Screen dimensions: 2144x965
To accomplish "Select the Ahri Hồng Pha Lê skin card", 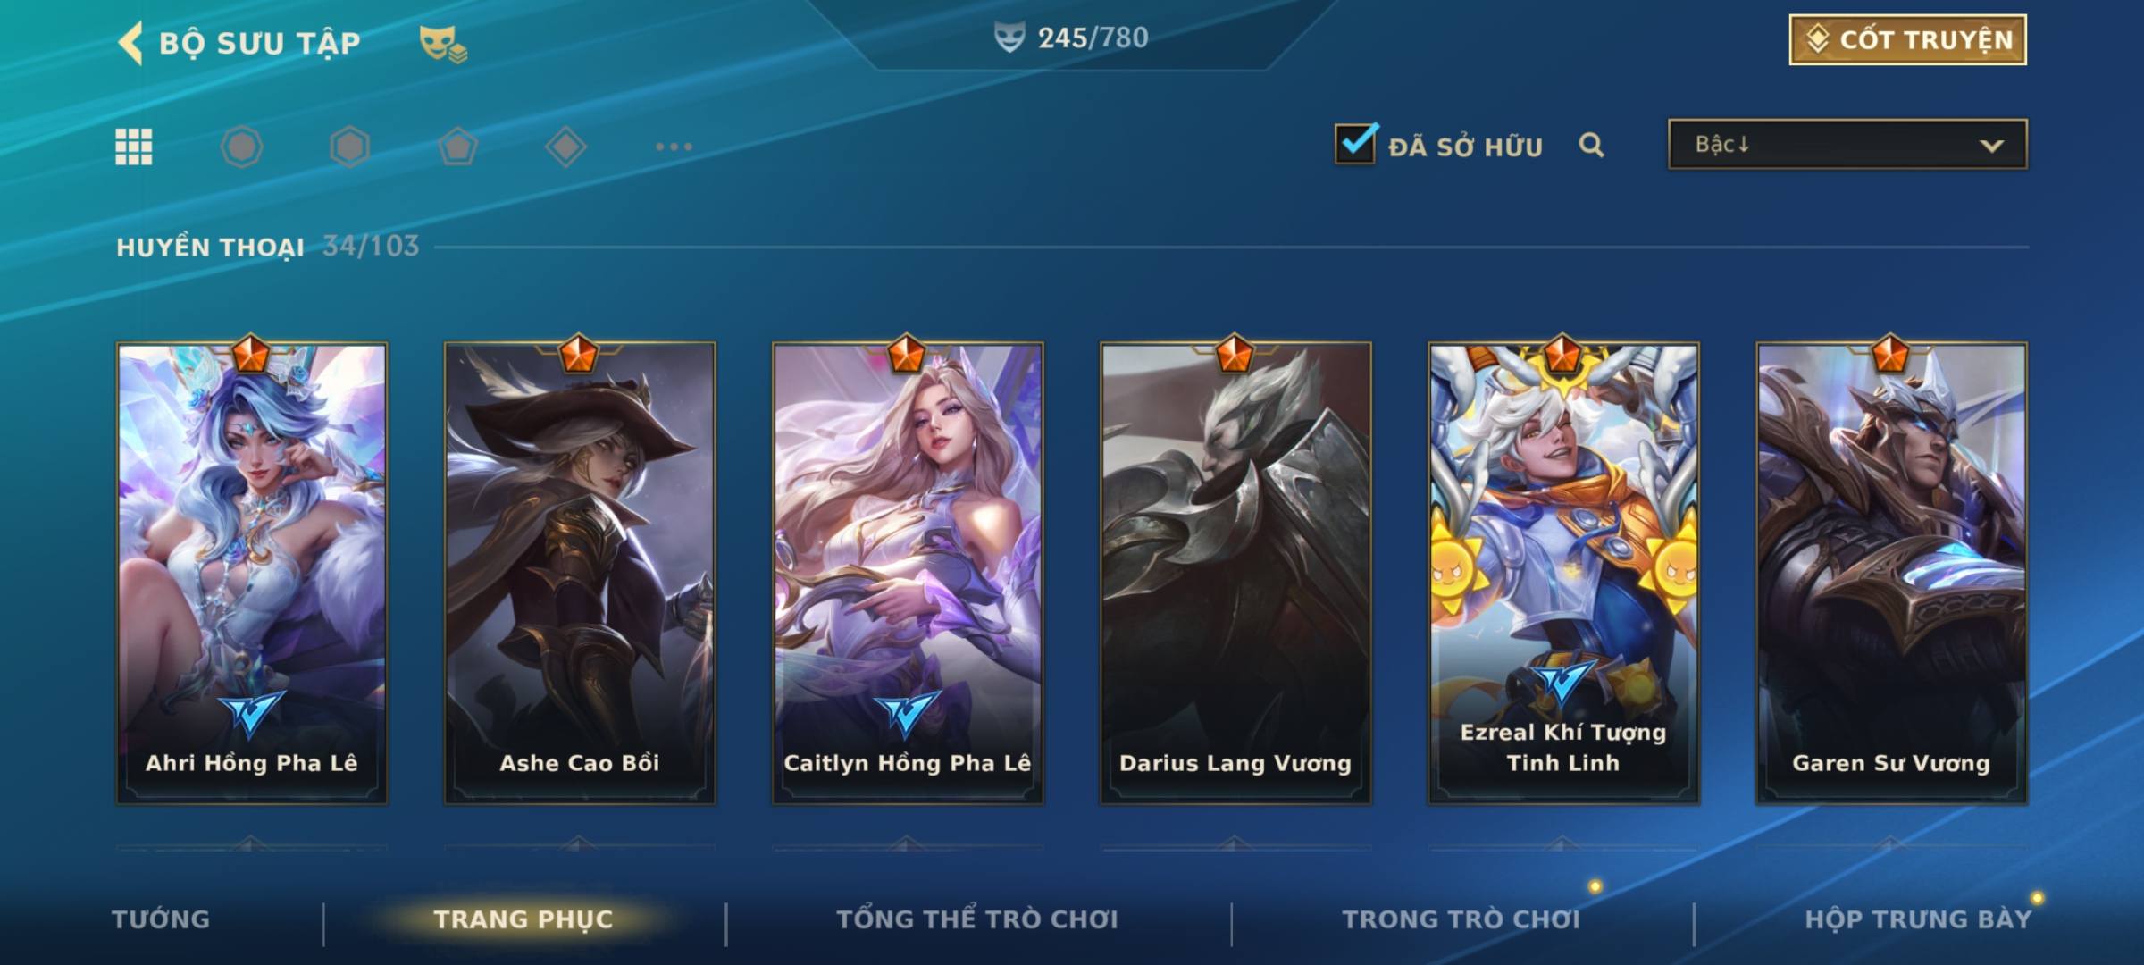I will pyautogui.click(x=252, y=574).
